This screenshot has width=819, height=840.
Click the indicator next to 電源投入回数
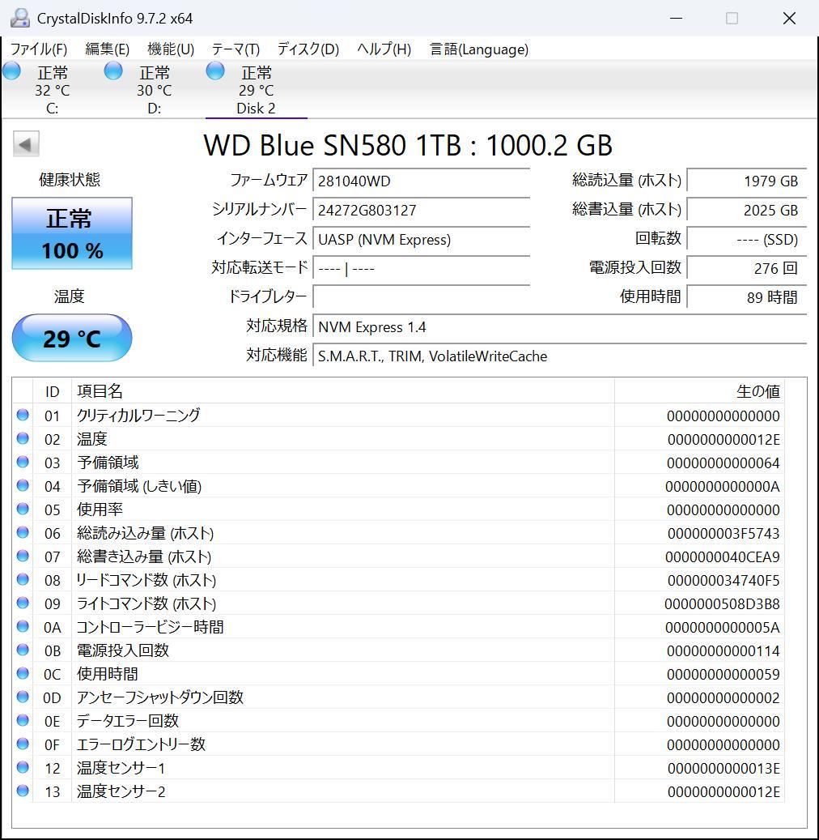[23, 650]
